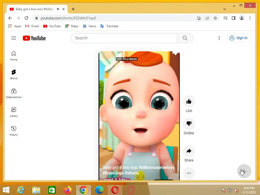Image resolution: width=260 pixels, height=195 pixels.
Task: Click the #kidssongs hashtag
Action: (x=113, y=173)
